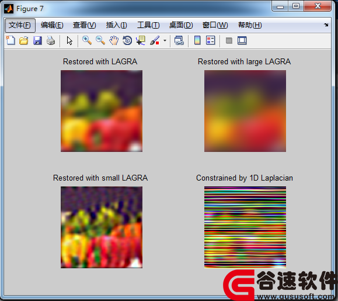Select the Zoom Out magnifier tool

(100, 40)
